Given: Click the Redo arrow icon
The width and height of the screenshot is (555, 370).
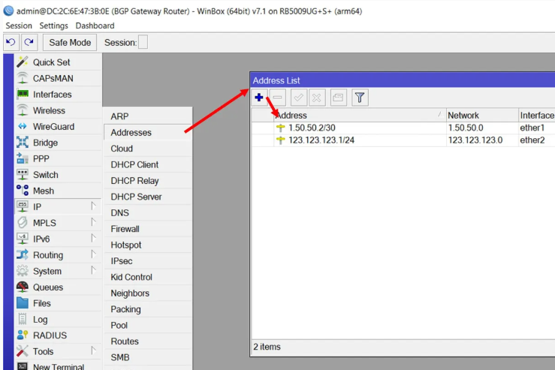Looking at the screenshot, I should click(29, 43).
